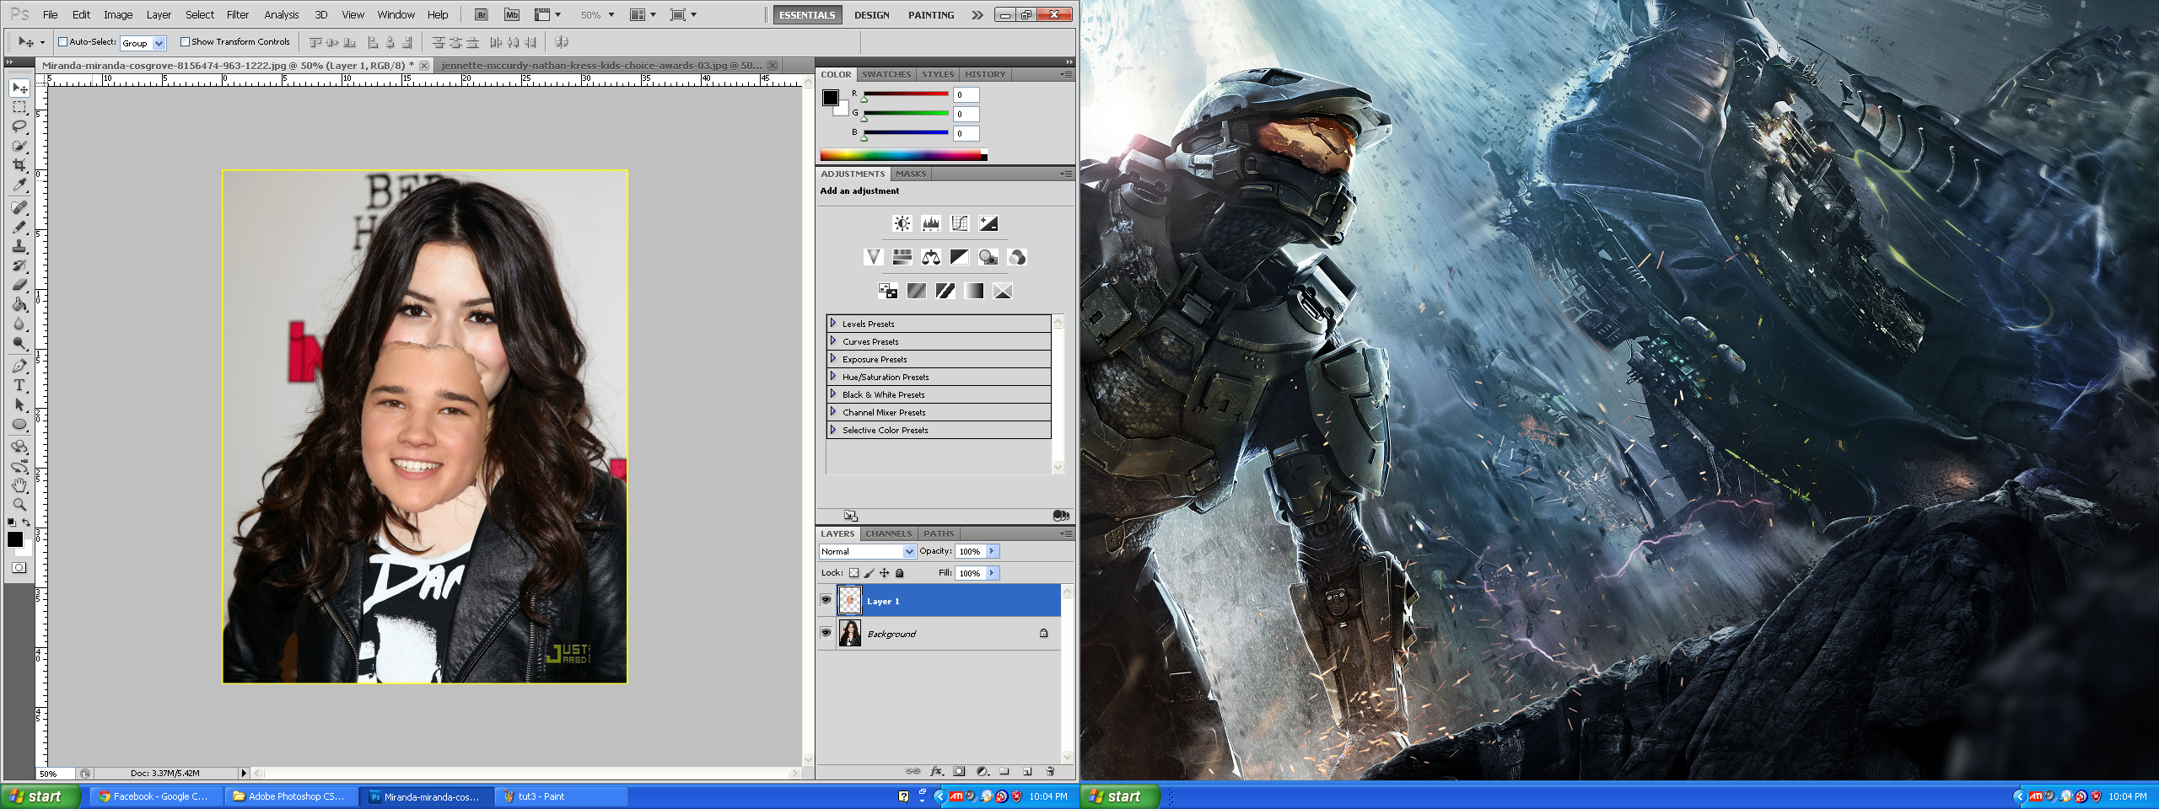This screenshot has width=2159, height=809.
Task: Hide Layer 1 with its eye icon
Action: pyautogui.click(x=826, y=600)
